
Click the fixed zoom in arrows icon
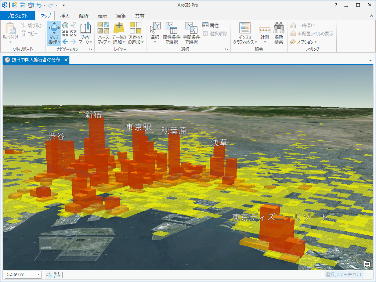point(65,33)
